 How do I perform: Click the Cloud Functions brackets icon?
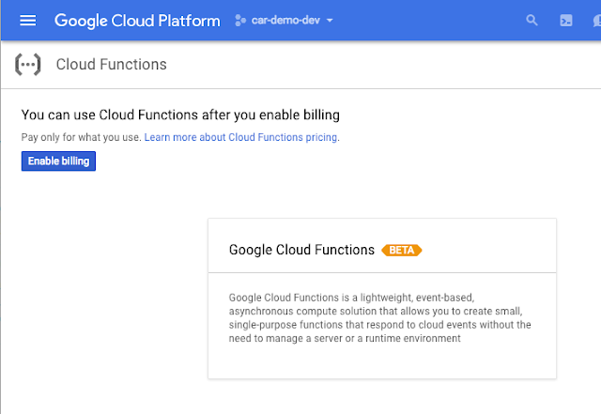coord(27,65)
